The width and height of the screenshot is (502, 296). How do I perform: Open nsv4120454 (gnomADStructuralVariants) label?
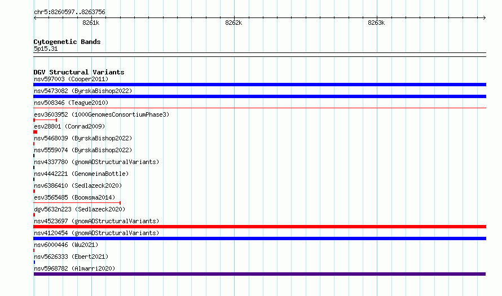96,233
